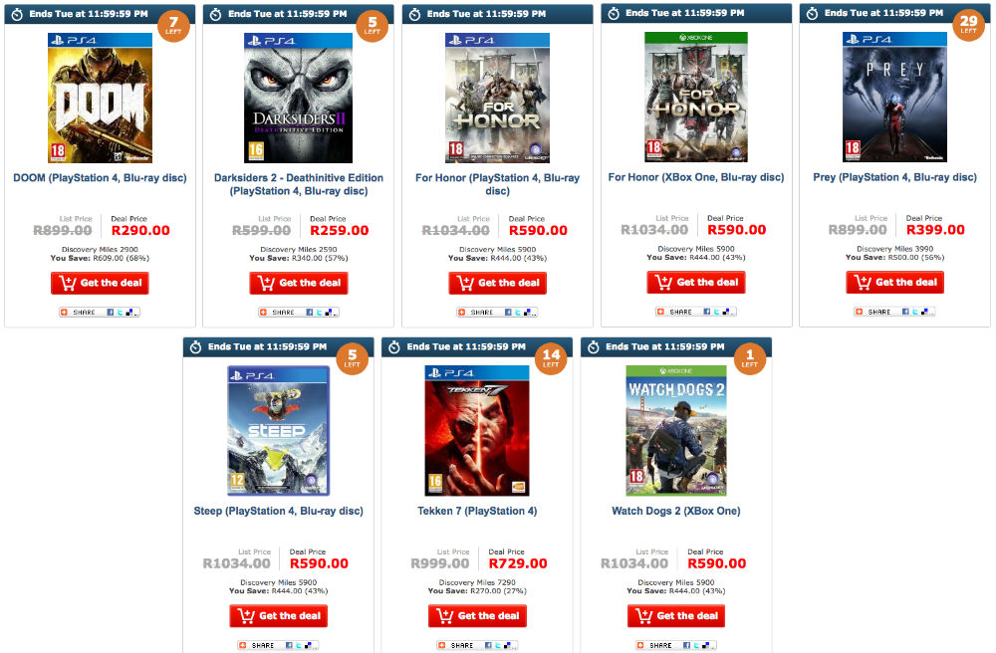Click the Share icon under Watch Dogs 2

point(640,645)
